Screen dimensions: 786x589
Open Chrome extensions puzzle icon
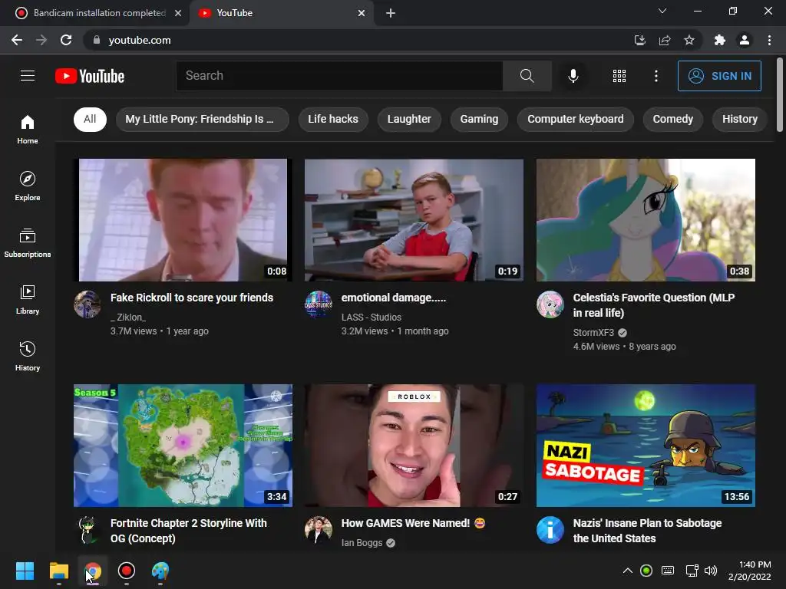(x=720, y=40)
